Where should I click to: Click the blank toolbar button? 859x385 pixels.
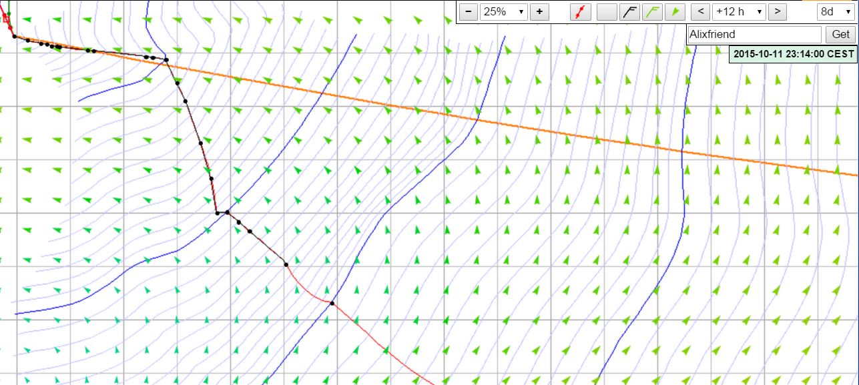[x=607, y=11]
